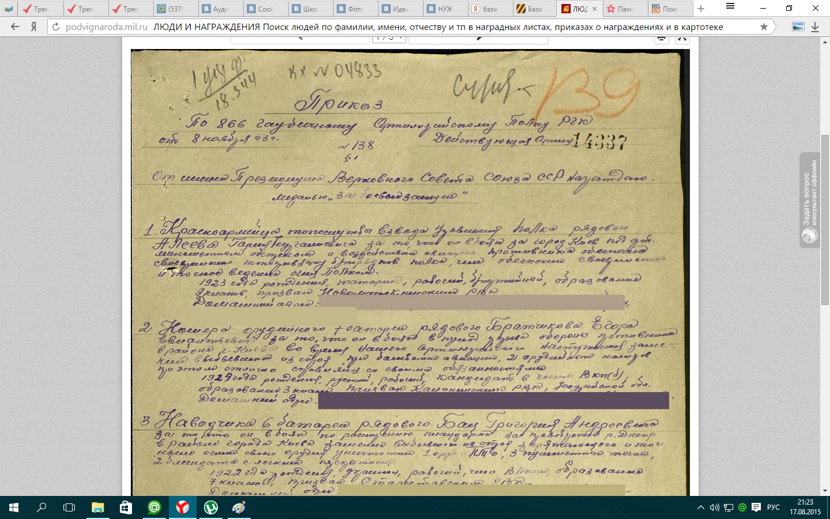Switch to the 'Ауди' VK tab
830x519 pixels.
(x=221, y=9)
